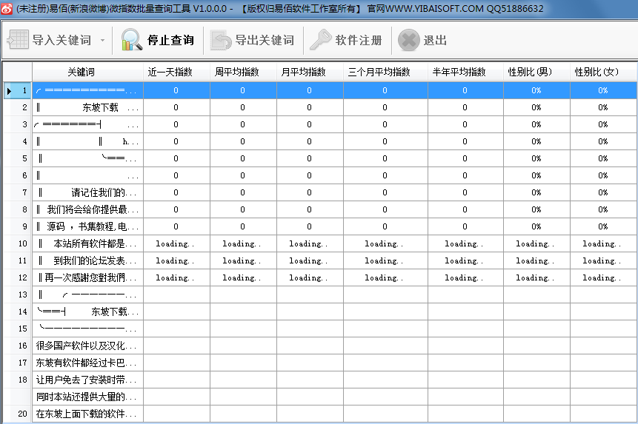
Task: Click empty 近一天指数 cell in row 16
Action: click(x=176, y=346)
